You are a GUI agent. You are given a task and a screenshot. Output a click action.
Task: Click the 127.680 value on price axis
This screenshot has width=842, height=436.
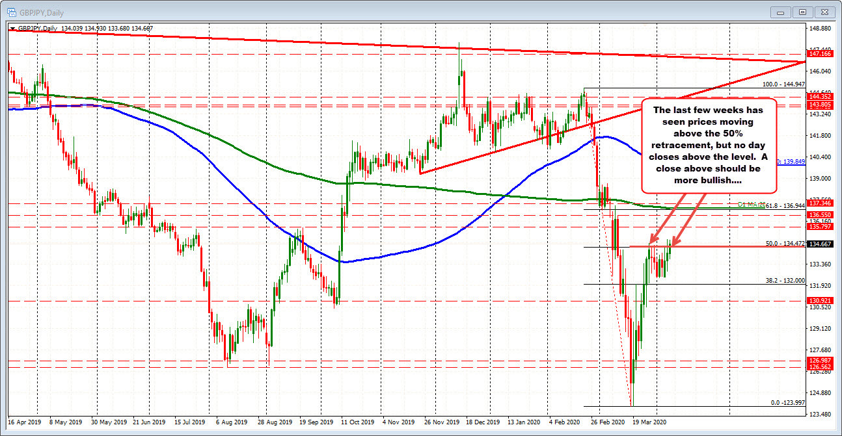tap(821, 350)
